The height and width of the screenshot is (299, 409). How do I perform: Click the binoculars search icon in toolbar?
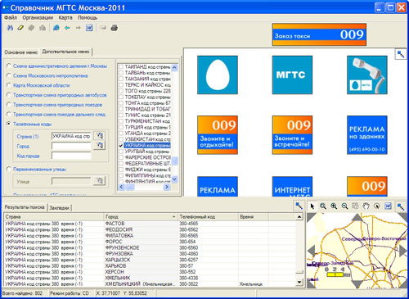tap(10, 28)
